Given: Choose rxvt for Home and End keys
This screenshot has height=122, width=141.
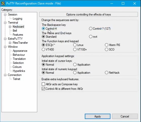Looking at the screenshot, I should click(x=91, y=37).
